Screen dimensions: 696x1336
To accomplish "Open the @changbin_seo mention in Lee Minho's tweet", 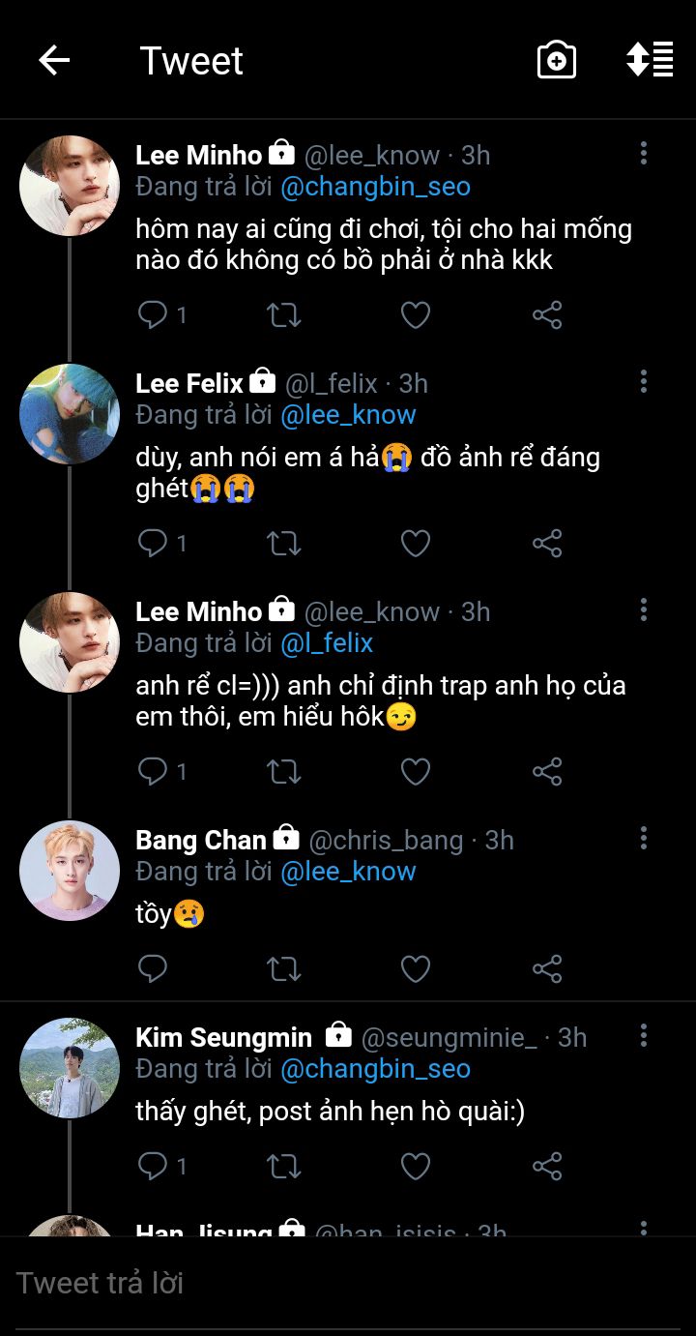I will click(375, 187).
